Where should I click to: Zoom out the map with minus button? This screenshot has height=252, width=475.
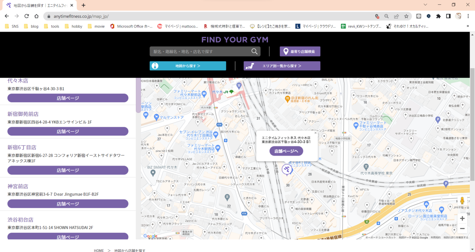click(462, 228)
